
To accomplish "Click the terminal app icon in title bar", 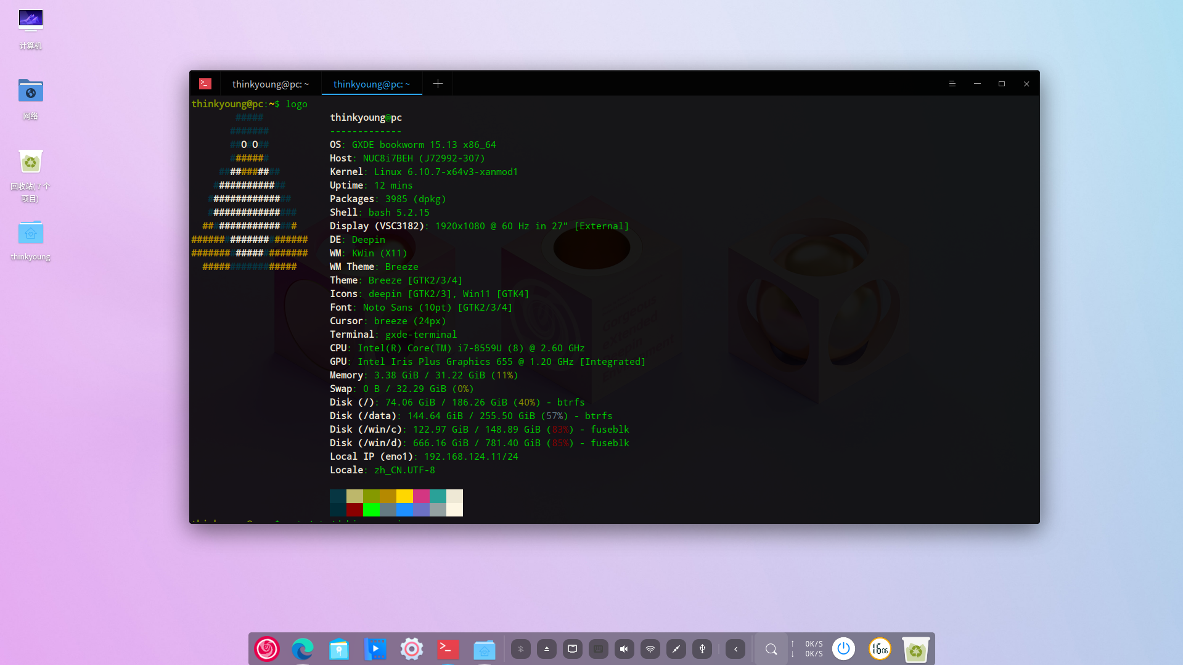I will click(205, 84).
